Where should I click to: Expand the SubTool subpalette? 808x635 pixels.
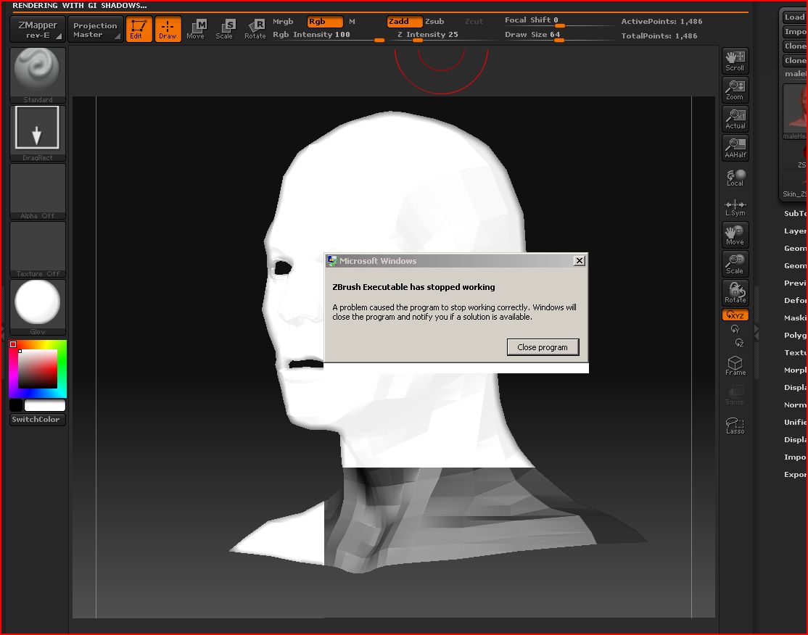pos(795,213)
